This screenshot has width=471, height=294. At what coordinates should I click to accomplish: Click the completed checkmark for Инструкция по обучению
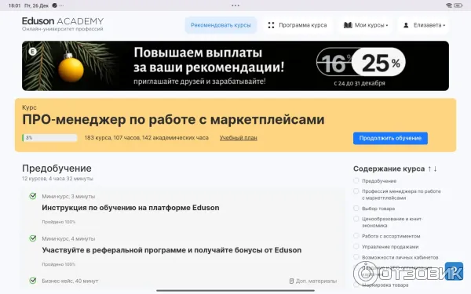click(33, 196)
